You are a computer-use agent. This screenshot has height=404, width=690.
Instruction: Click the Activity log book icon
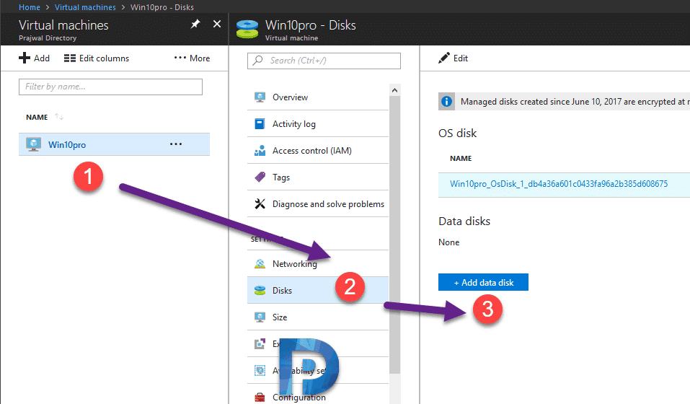coord(260,124)
